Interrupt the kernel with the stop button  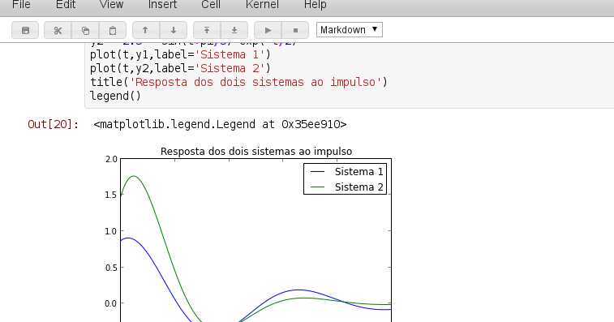[295, 30]
